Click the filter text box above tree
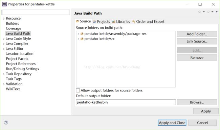Image resolution: width=220 pixels, height=130 pixels. [x=36, y=12]
